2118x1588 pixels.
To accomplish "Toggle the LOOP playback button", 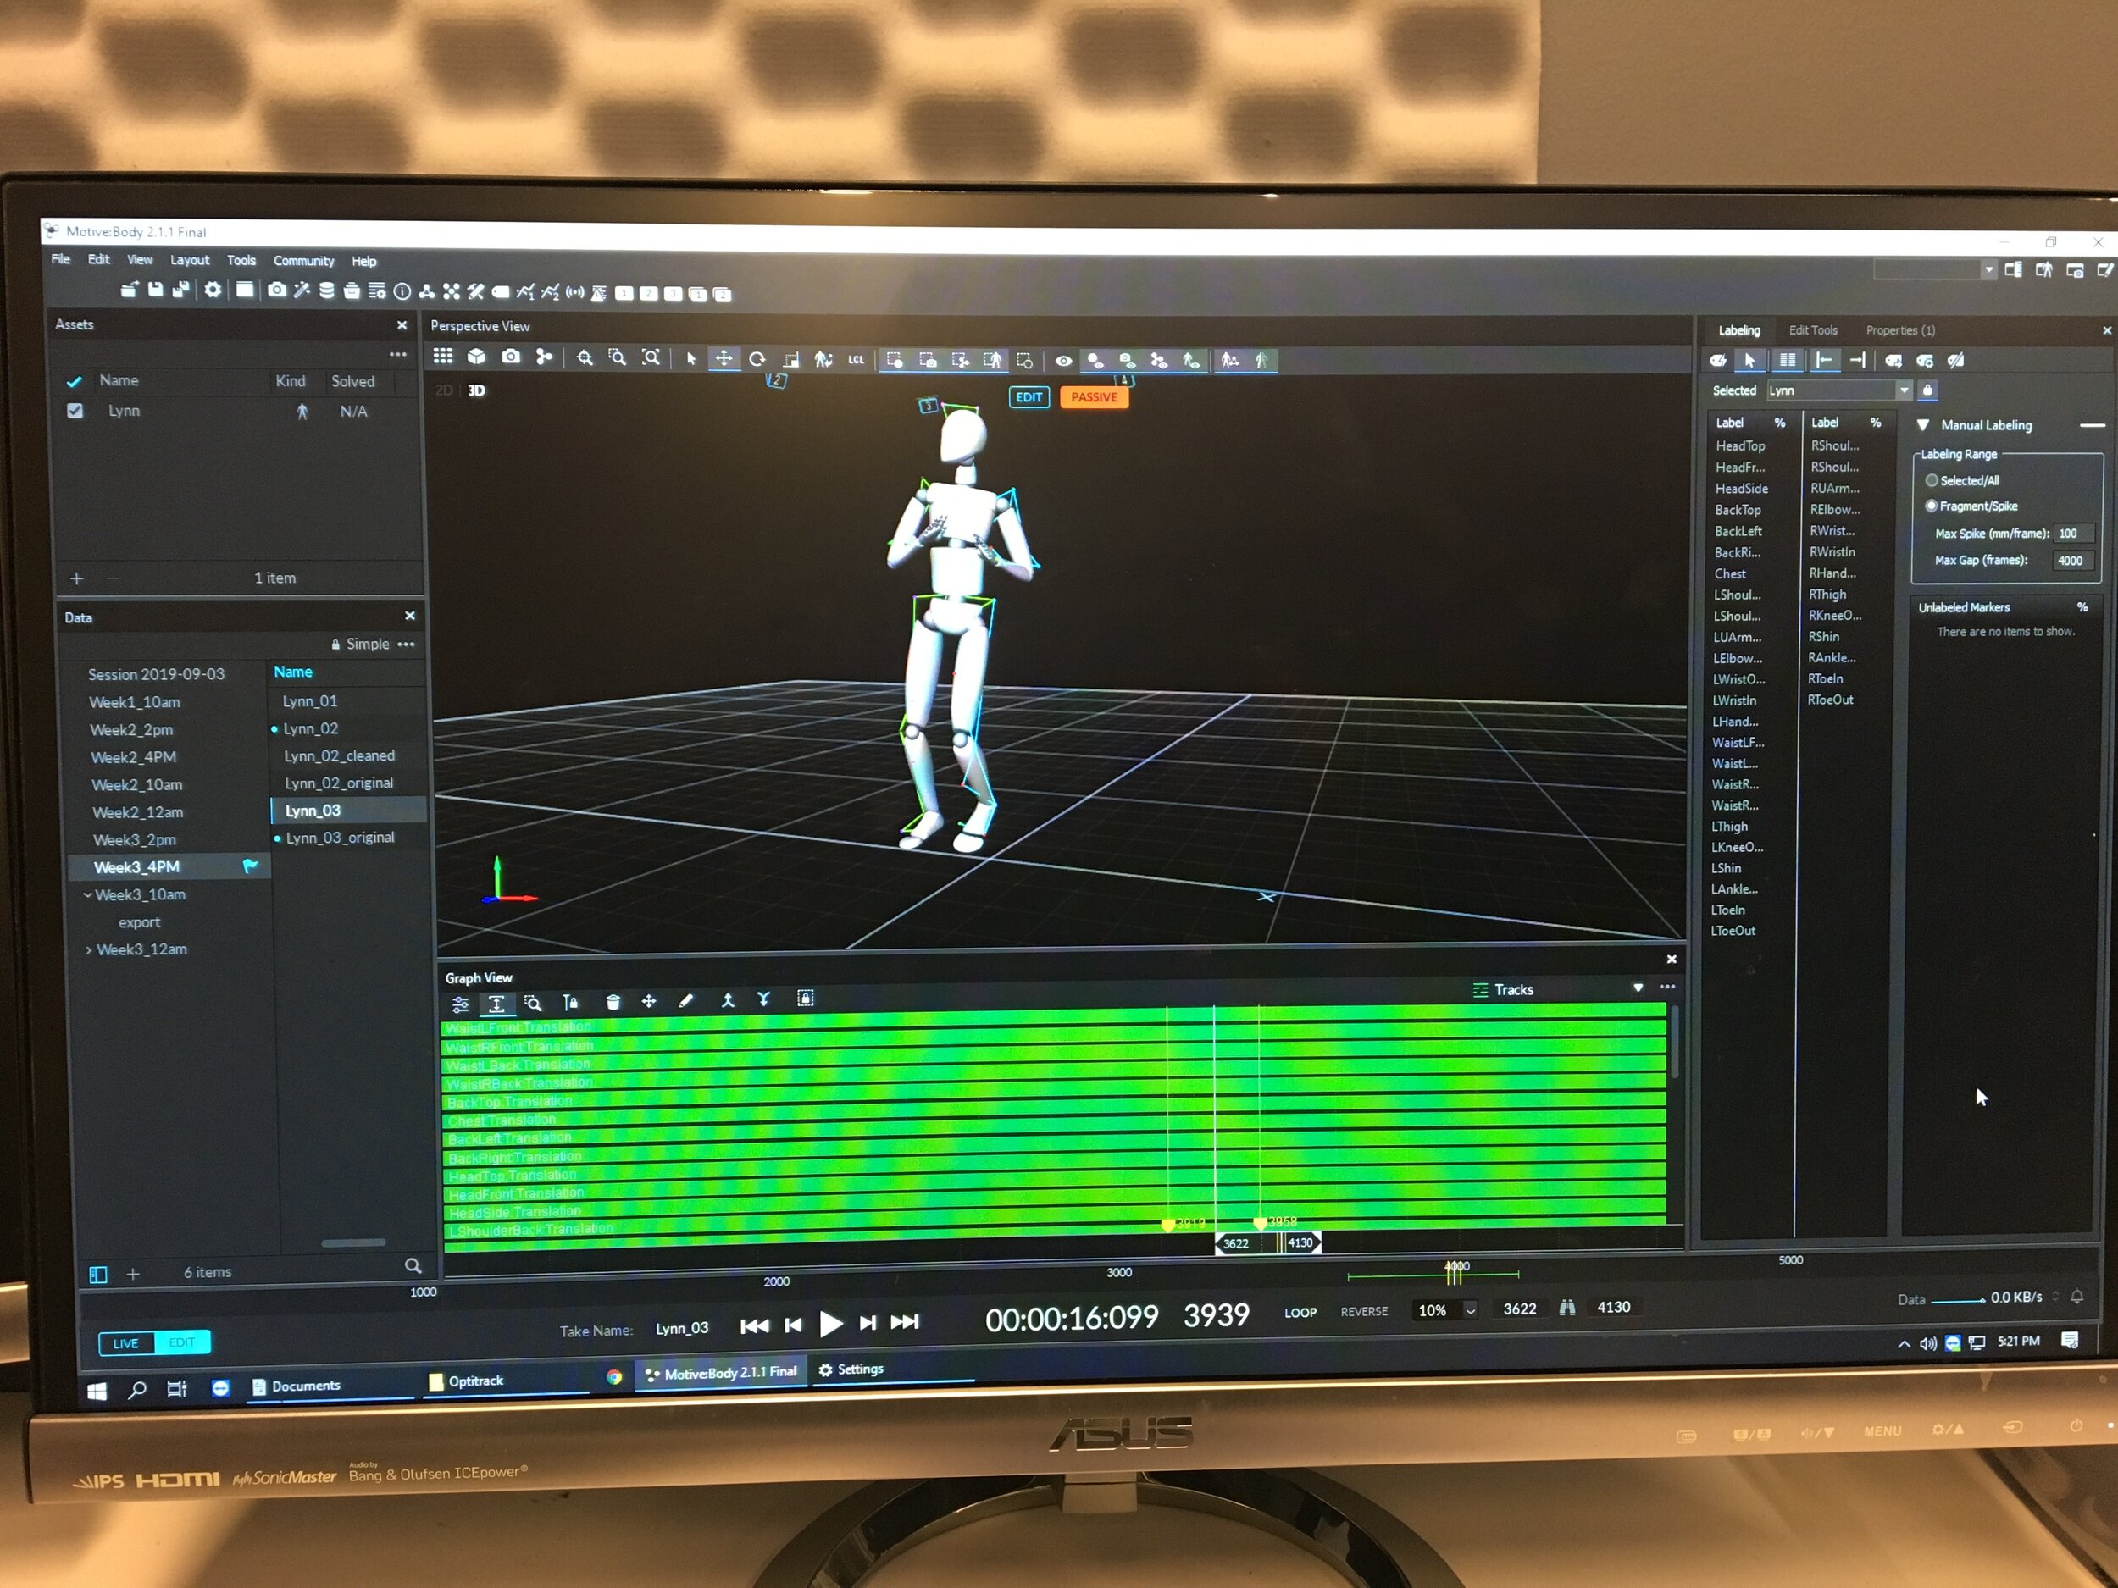I will 1300,1313.
